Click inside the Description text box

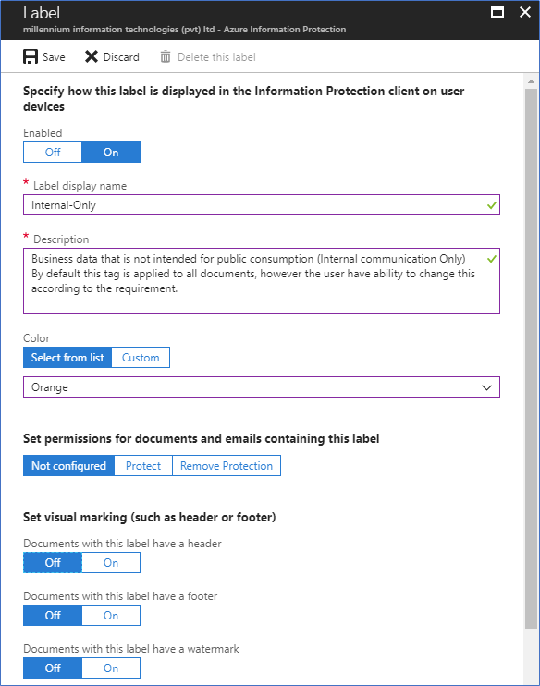(x=262, y=281)
